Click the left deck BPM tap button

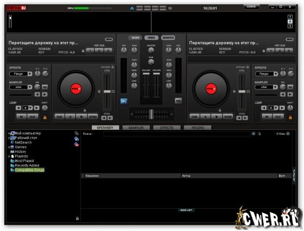[109, 39]
